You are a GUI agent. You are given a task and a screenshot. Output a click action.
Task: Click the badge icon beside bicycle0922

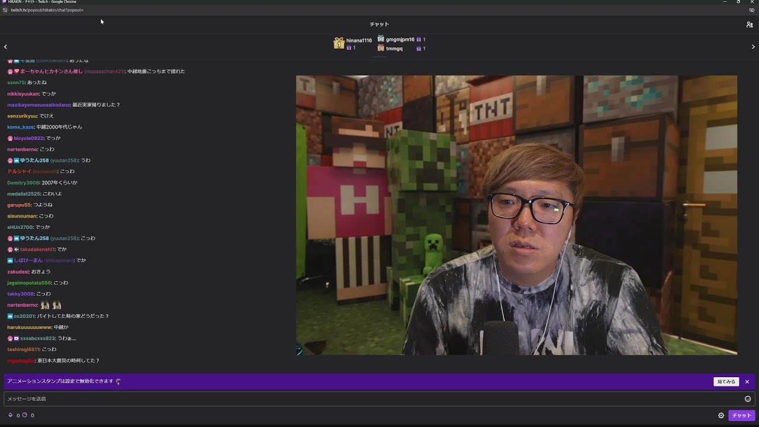[10, 138]
